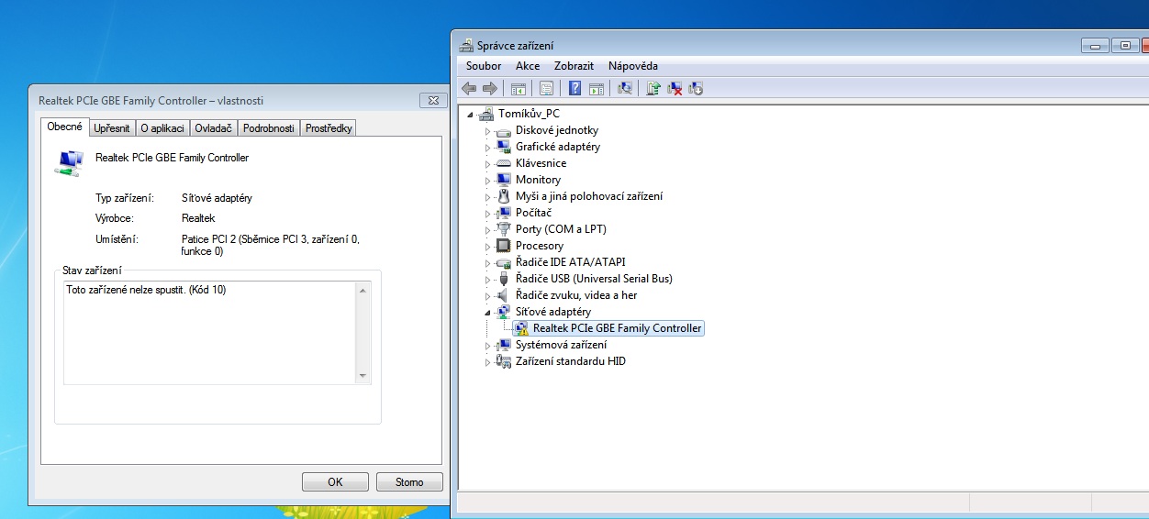The image size is (1149, 519).
Task: Click down arrow of device status scrollbar
Action: pos(363,375)
